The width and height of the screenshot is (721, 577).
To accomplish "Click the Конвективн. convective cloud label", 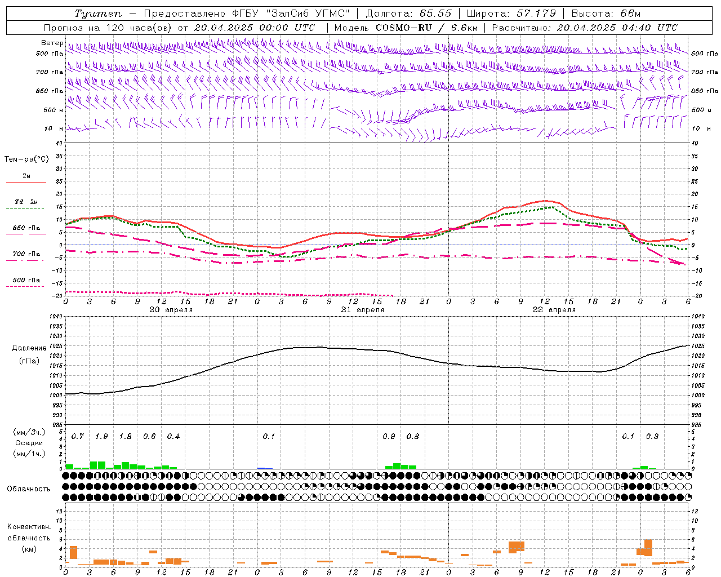I will click(29, 527).
